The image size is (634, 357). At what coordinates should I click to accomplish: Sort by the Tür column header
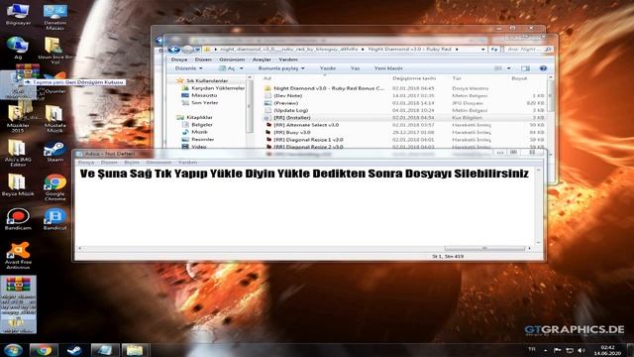(457, 78)
